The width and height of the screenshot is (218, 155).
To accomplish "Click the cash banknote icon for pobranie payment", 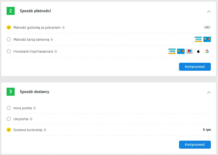I will tap(207, 27).
